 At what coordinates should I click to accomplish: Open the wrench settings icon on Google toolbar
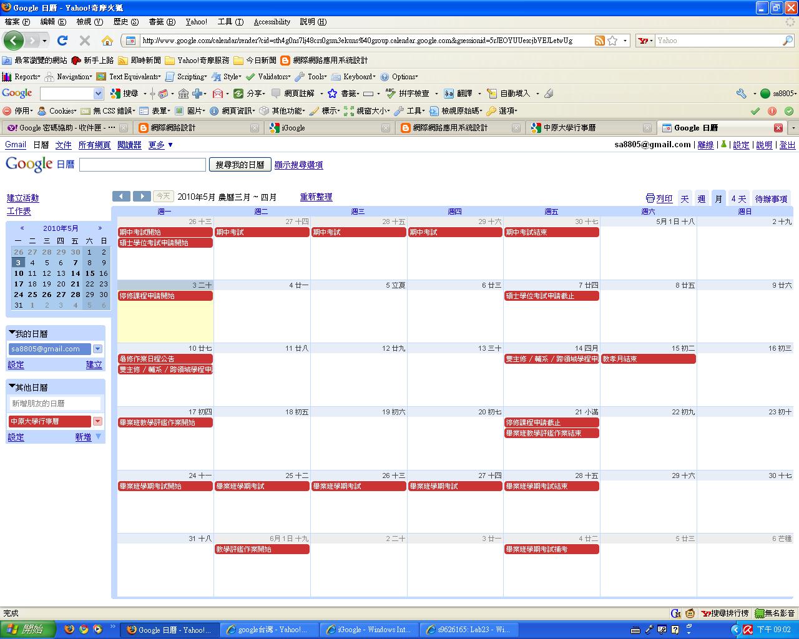(x=742, y=94)
